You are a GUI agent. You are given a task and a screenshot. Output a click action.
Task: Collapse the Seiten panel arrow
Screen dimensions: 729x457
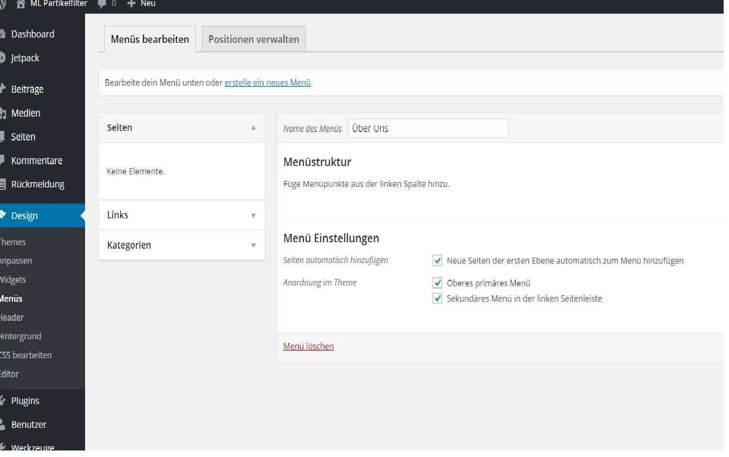pos(254,128)
